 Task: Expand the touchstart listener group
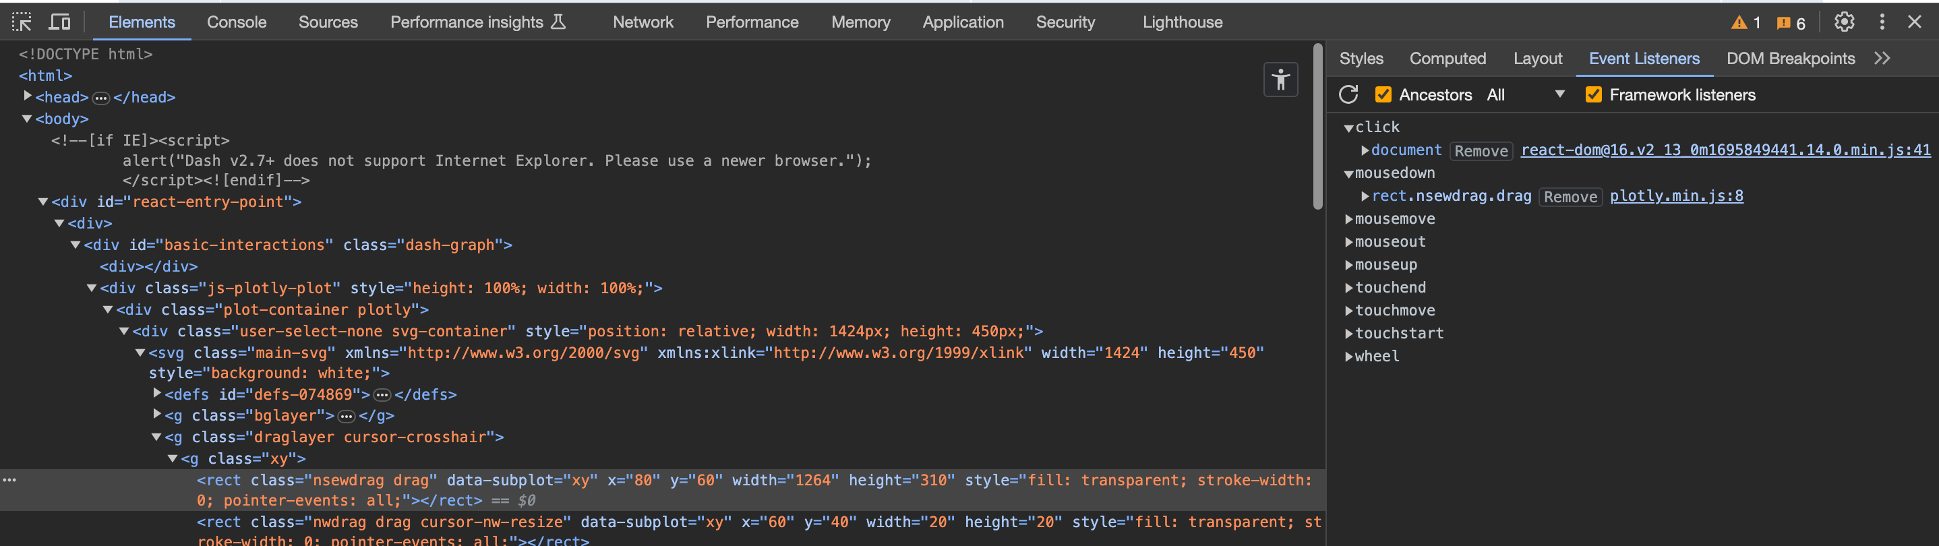(x=1349, y=333)
